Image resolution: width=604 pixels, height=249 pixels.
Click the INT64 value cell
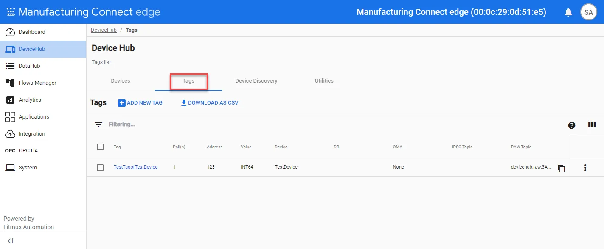point(247,167)
